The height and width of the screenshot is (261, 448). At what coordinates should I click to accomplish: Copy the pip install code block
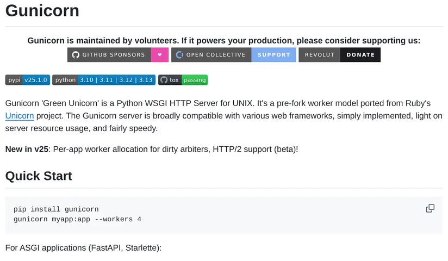pyautogui.click(x=430, y=208)
